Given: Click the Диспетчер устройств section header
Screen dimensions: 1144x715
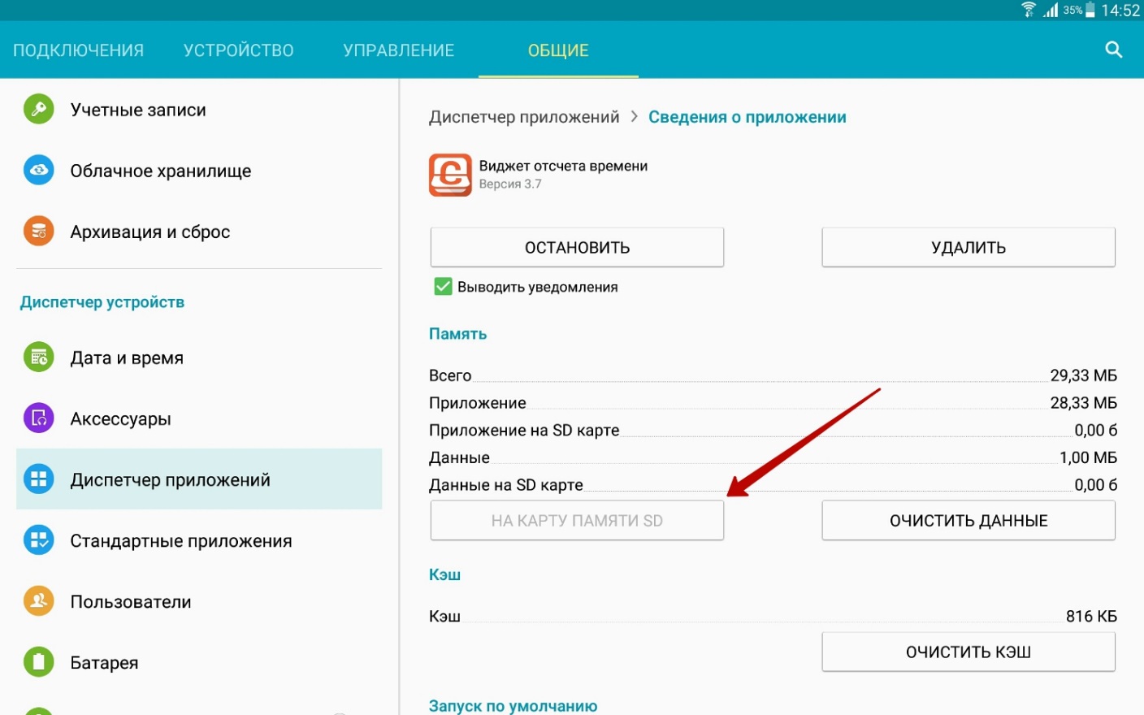Looking at the screenshot, I should click(102, 302).
